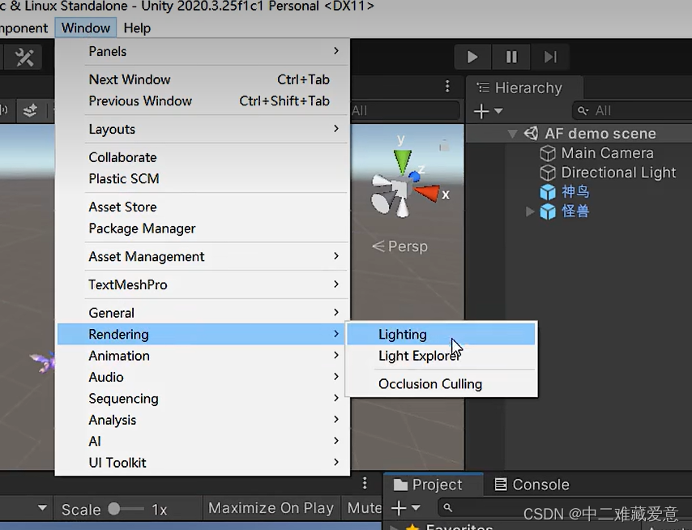Viewport: 692px width, 530px height.
Task: Toggle Maximize On Play
Action: (271, 508)
